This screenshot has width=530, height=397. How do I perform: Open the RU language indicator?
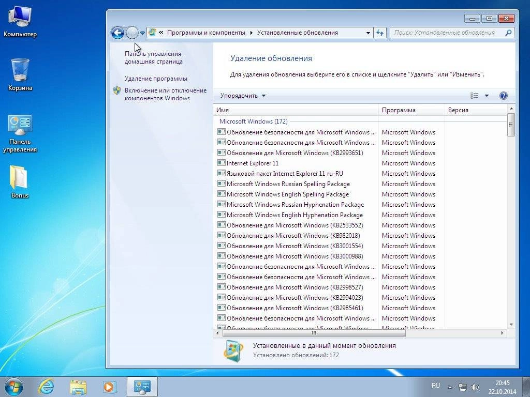pyautogui.click(x=436, y=386)
